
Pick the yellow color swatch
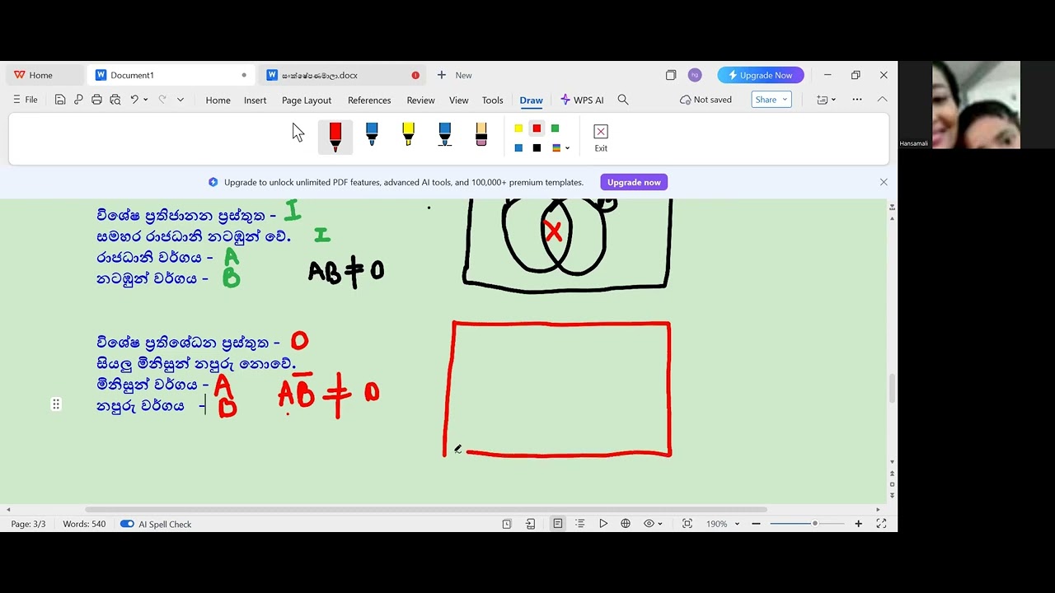click(518, 128)
